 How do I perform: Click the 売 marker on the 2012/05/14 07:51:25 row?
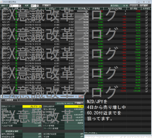16,44
